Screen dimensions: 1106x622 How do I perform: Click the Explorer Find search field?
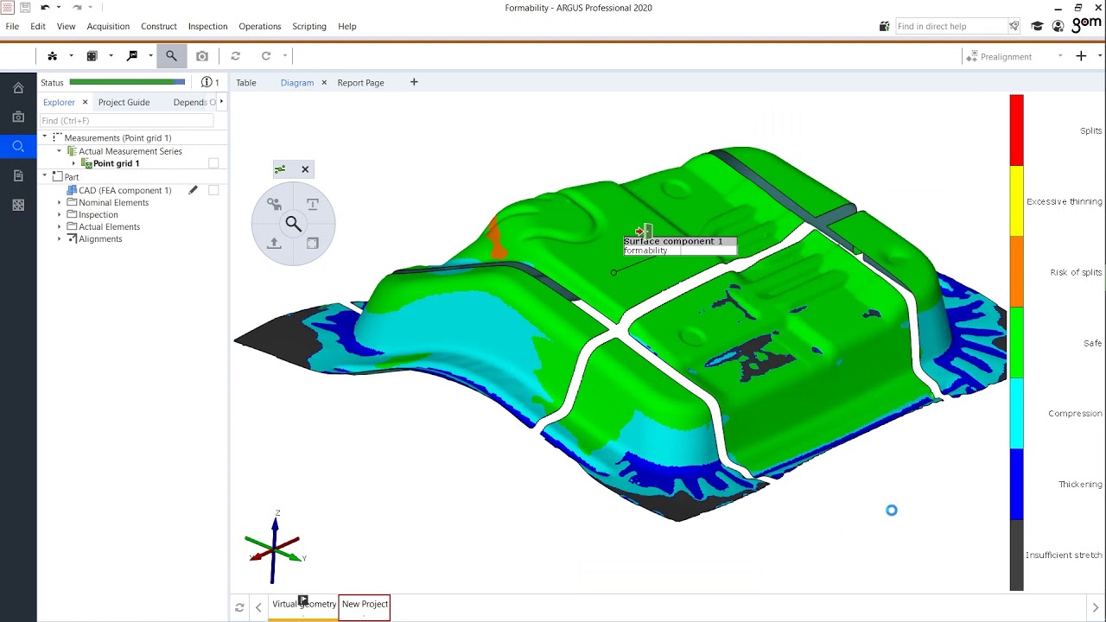point(127,121)
